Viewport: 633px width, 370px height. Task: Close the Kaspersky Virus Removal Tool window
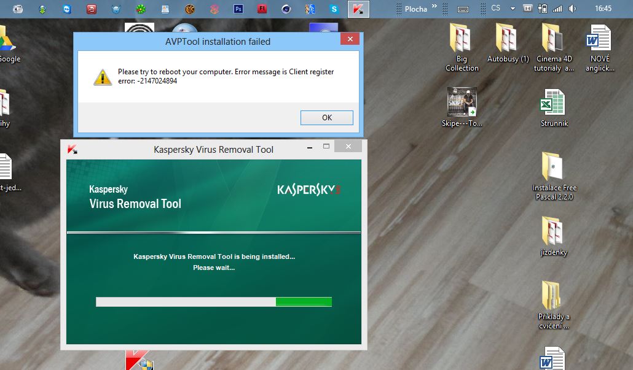click(348, 146)
